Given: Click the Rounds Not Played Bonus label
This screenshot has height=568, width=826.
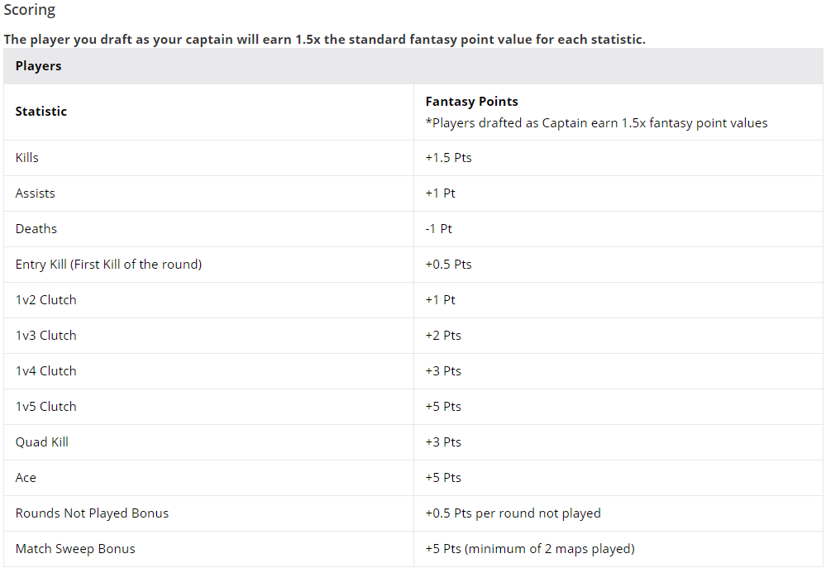Looking at the screenshot, I should pyautogui.click(x=92, y=513).
